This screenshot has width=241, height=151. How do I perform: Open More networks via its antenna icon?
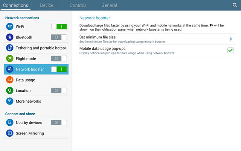click(x=10, y=101)
